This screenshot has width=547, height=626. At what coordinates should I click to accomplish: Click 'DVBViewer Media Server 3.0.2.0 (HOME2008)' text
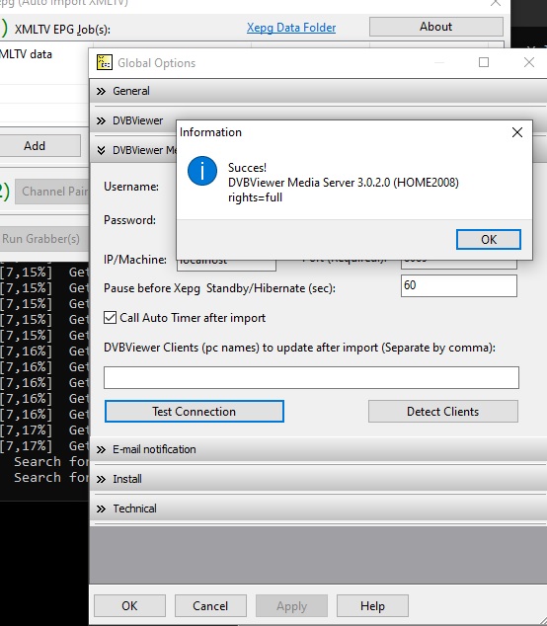344,183
